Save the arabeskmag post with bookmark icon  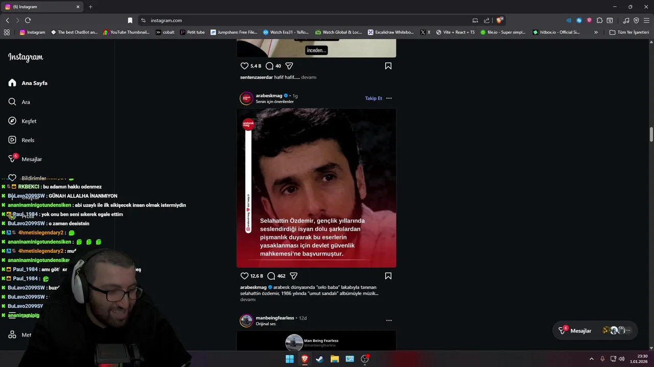388,276
